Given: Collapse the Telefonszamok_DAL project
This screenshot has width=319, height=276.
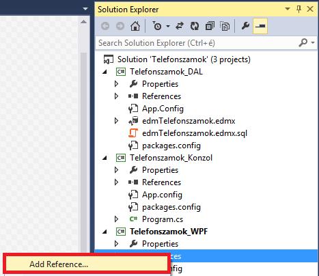Looking at the screenshot, I should pyautogui.click(x=105, y=72).
